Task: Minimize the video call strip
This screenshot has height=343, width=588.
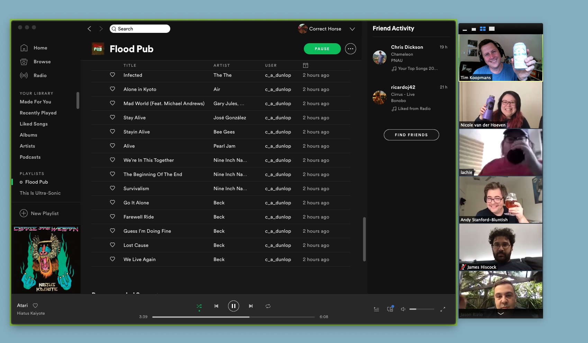Action: pyautogui.click(x=465, y=30)
